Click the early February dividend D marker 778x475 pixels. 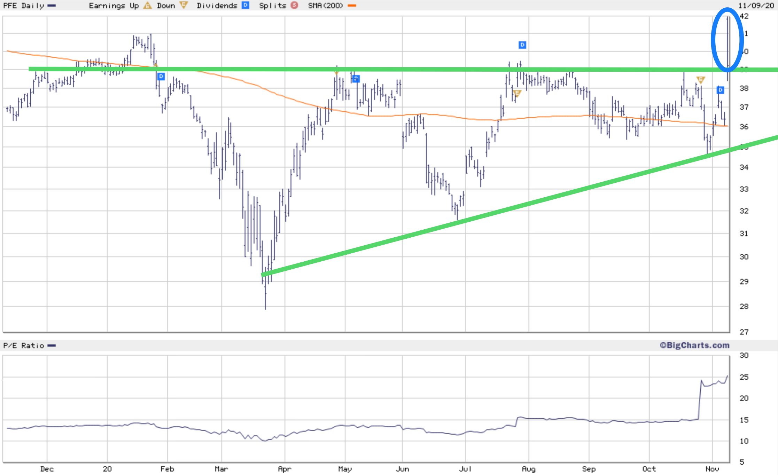[161, 76]
